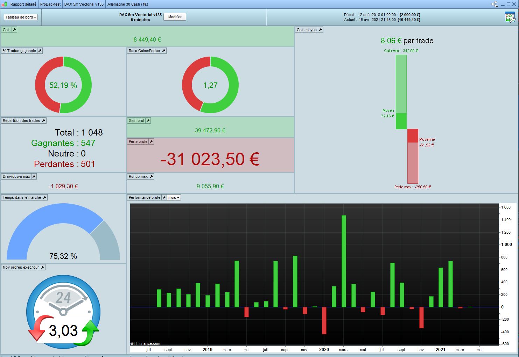Click the tallest green bar near mars 2020
519x357 pixels.
[x=344, y=261]
